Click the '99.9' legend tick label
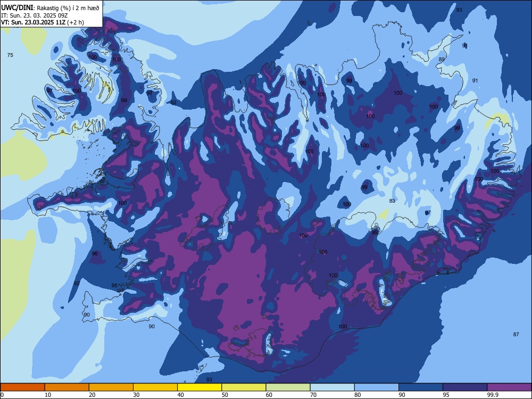This screenshot has height=399, width=532. tap(492, 395)
